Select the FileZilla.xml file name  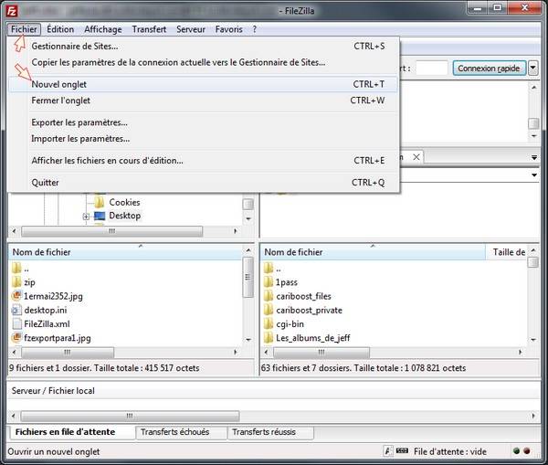coord(47,323)
